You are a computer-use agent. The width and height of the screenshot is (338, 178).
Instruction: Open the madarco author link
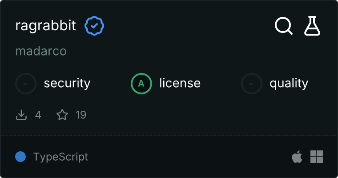point(41,51)
